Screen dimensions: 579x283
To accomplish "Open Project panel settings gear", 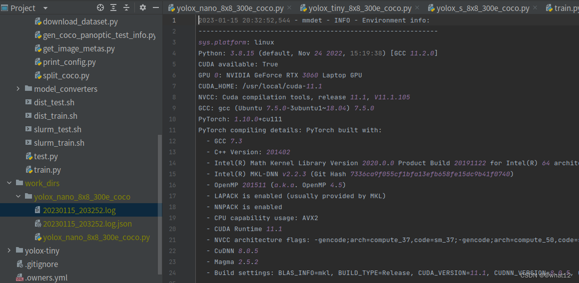I will point(143,7).
